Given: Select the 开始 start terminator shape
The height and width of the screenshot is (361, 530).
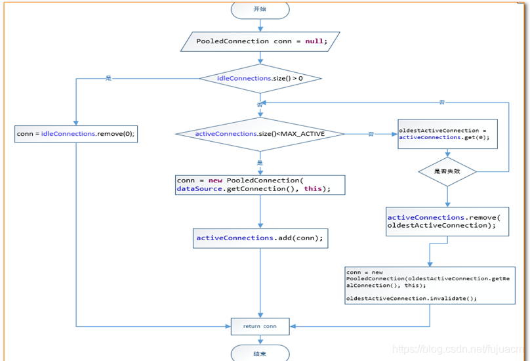Looking at the screenshot, I should pyautogui.click(x=260, y=10).
